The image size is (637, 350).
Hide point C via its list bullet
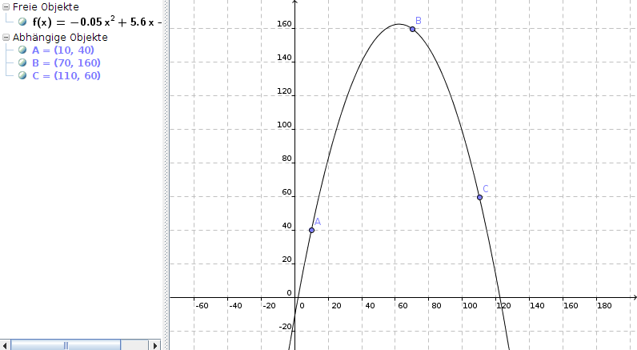point(22,76)
